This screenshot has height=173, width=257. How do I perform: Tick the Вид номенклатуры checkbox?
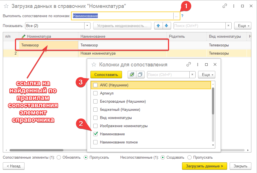(96, 118)
